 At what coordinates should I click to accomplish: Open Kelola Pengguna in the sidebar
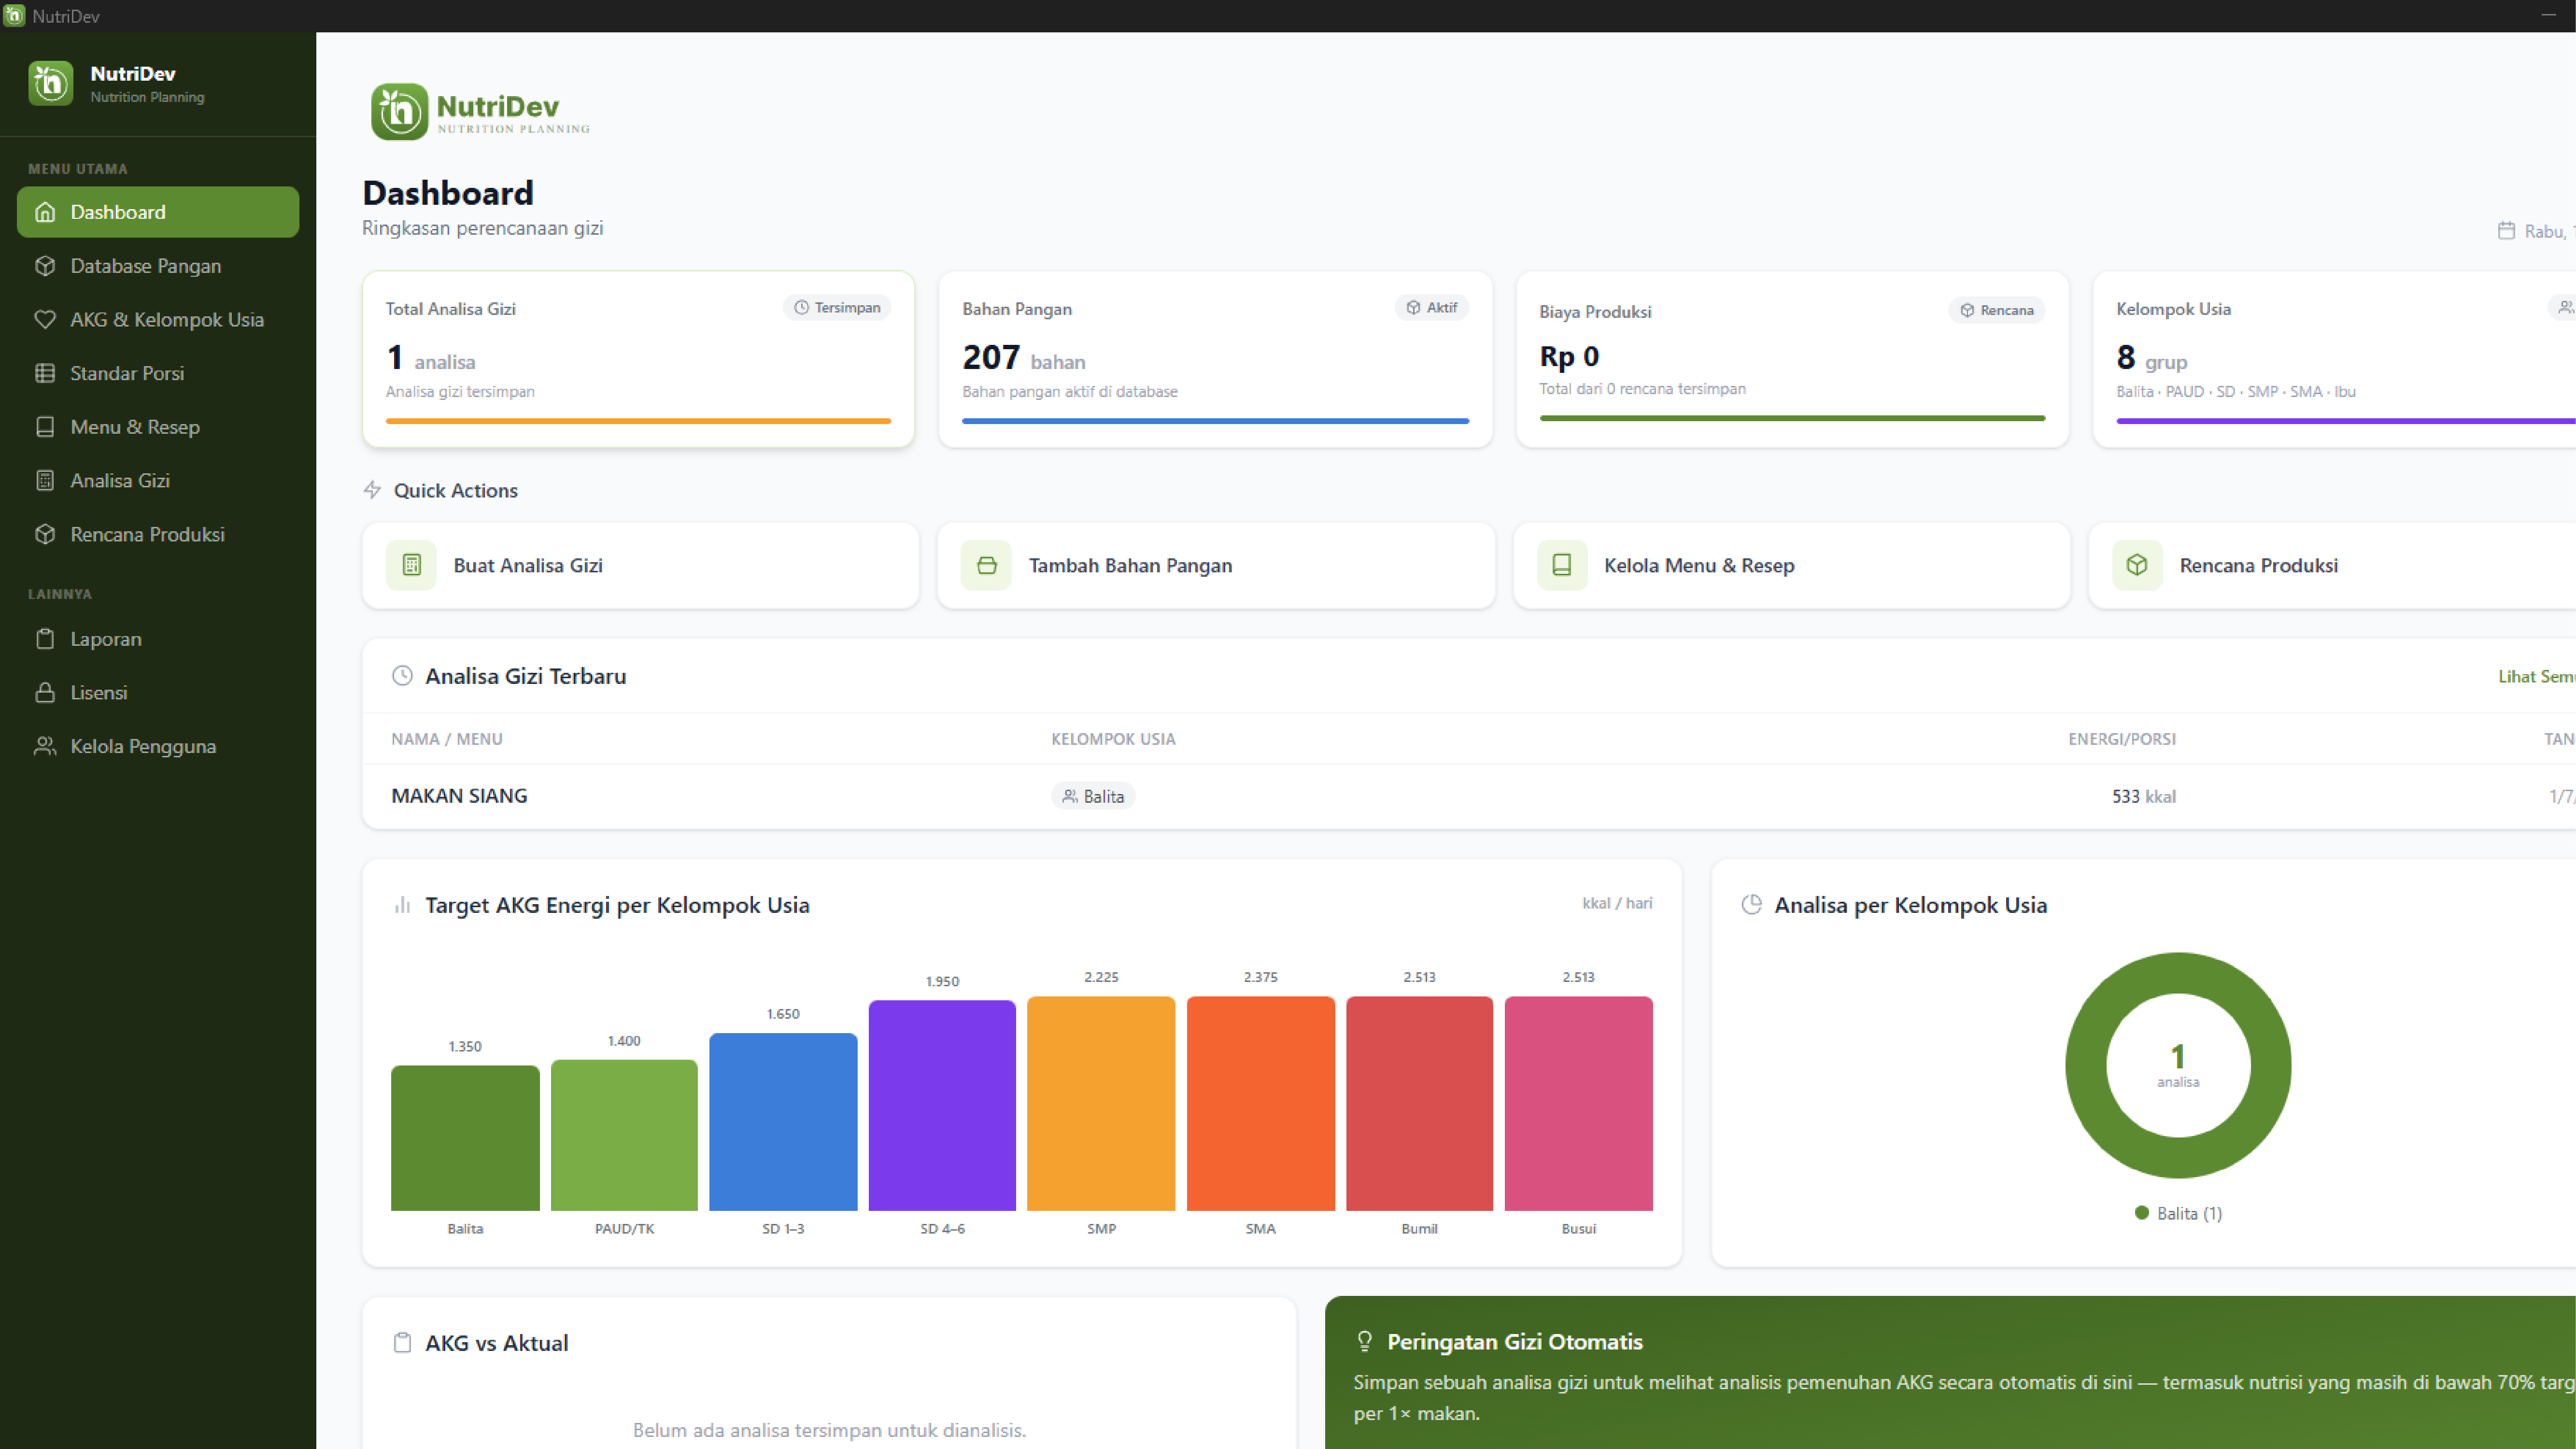click(158, 746)
